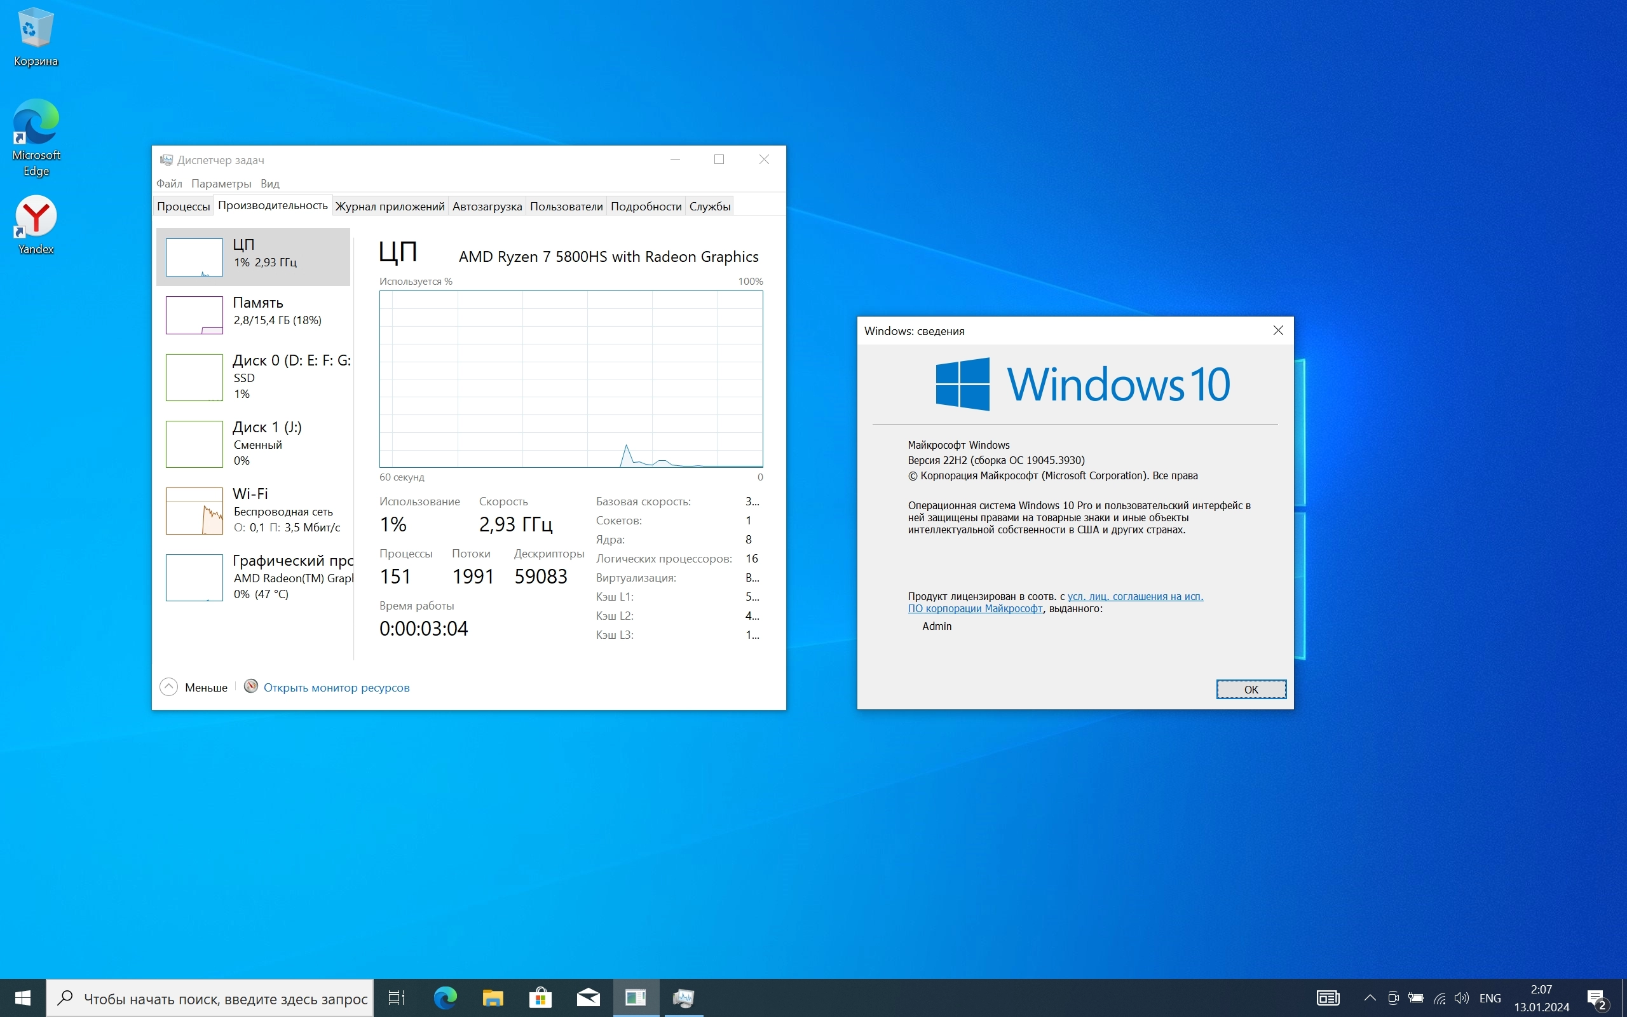Open the volume icon in system tray
The height and width of the screenshot is (1017, 1627).
click(1460, 998)
